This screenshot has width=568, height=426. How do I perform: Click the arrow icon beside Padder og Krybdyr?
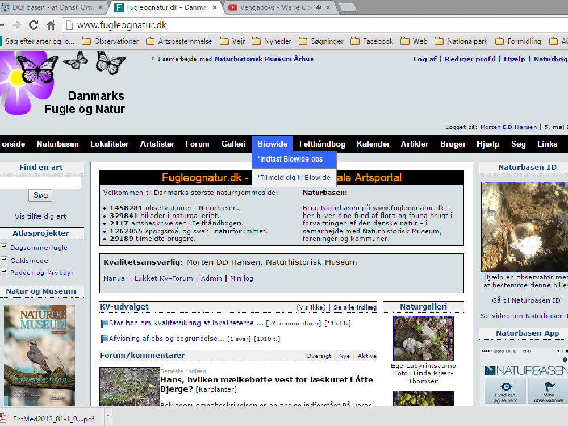pos(4,272)
